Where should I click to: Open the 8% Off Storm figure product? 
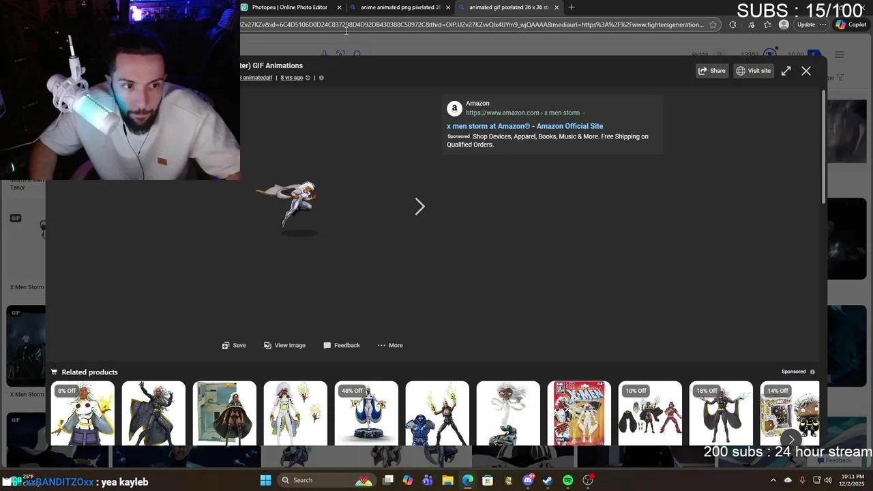coord(83,413)
